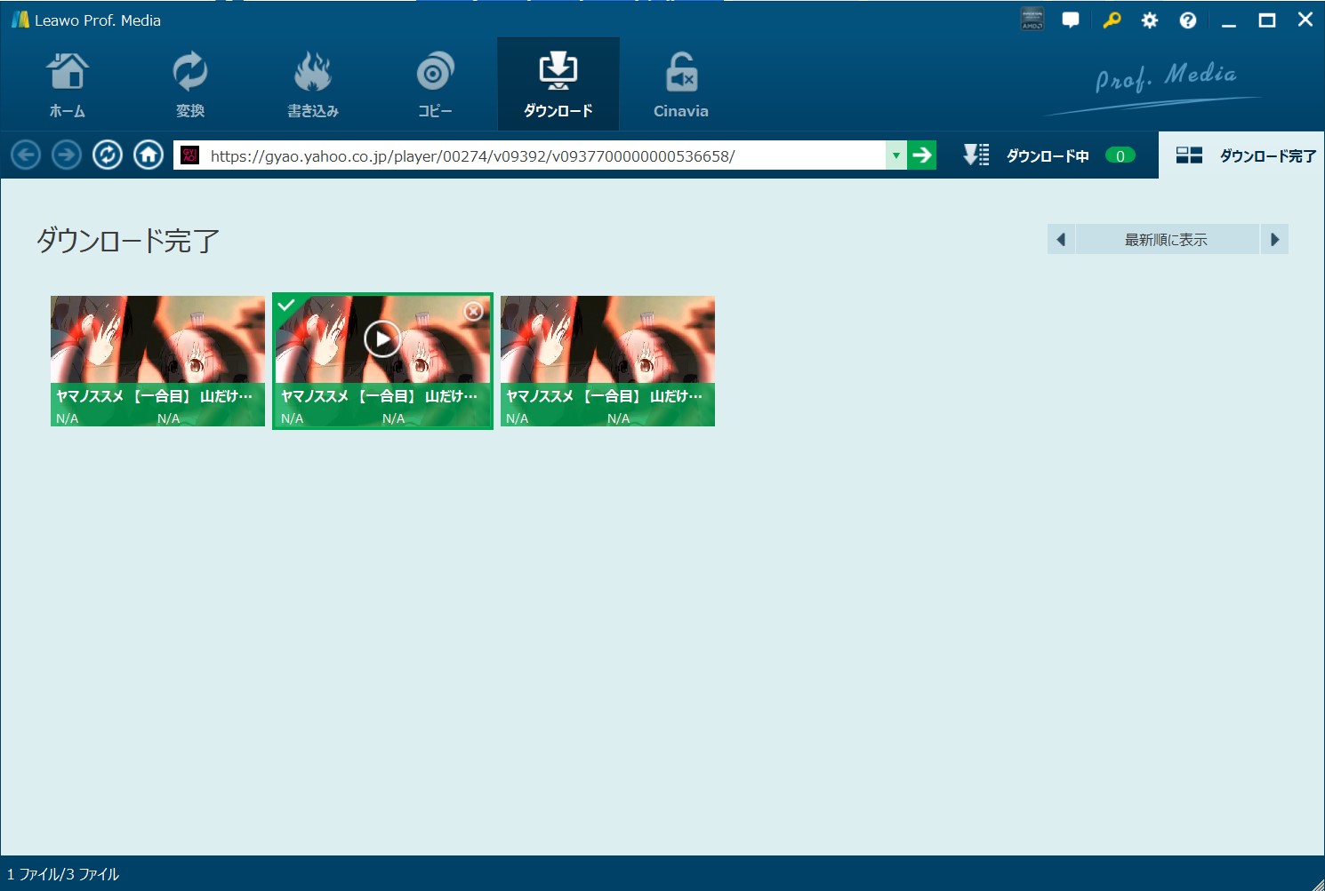Open the GPU acceleration AMD icon
Image resolution: width=1325 pixels, height=891 pixels.
[x=1032, y=20]
